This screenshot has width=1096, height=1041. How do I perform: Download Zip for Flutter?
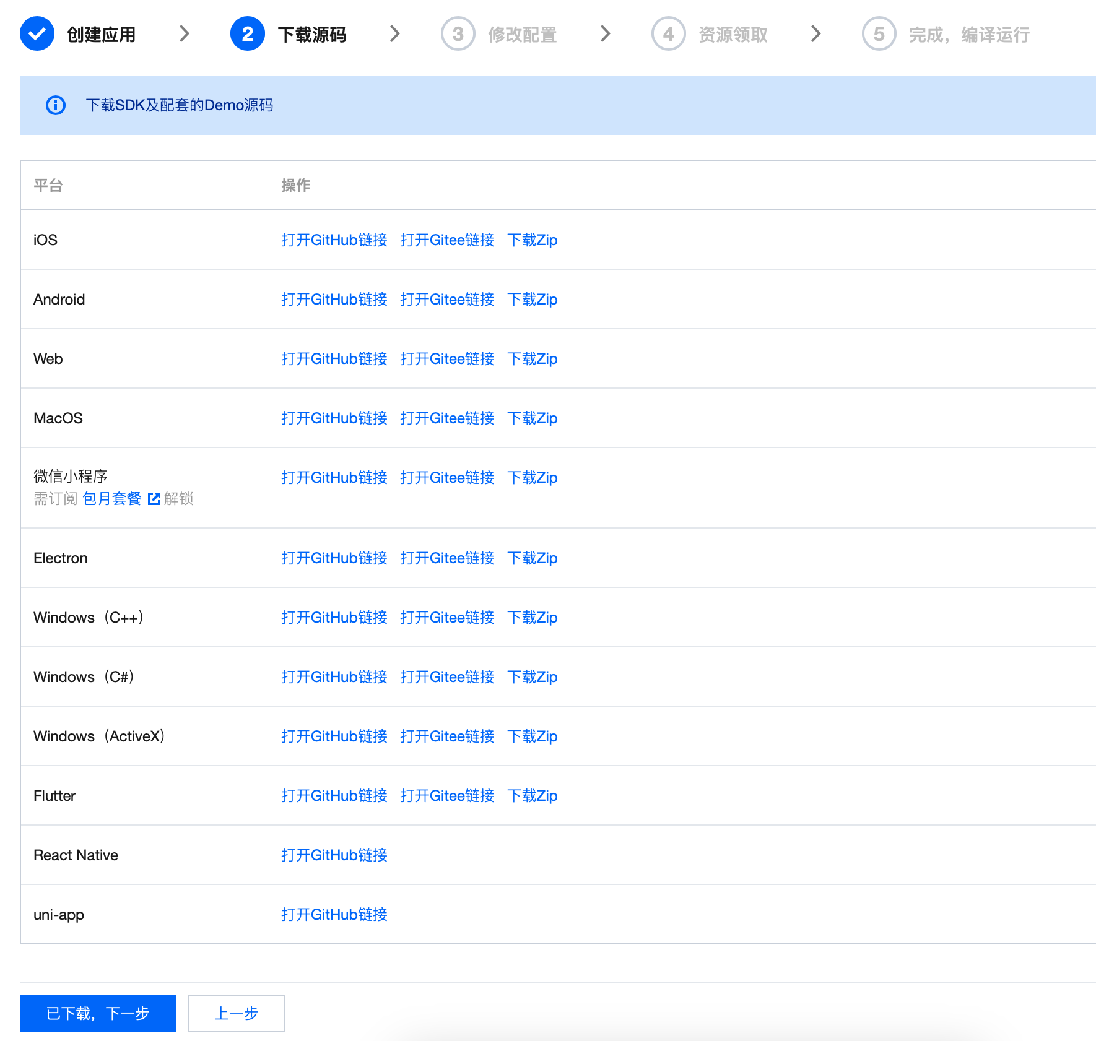[x=533, y=796]
